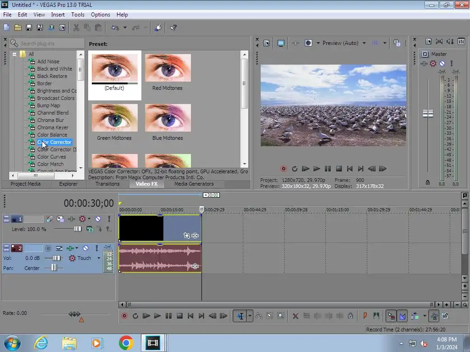470x352 pixels.
Task: Collapse the All plug-ins folder
Action: click(14, 54)
